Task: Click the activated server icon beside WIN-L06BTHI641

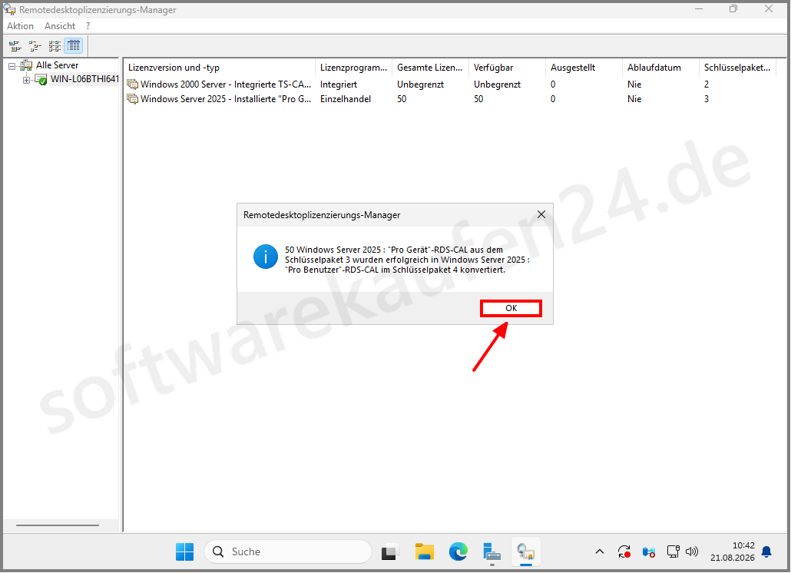Action: [41, 79]
